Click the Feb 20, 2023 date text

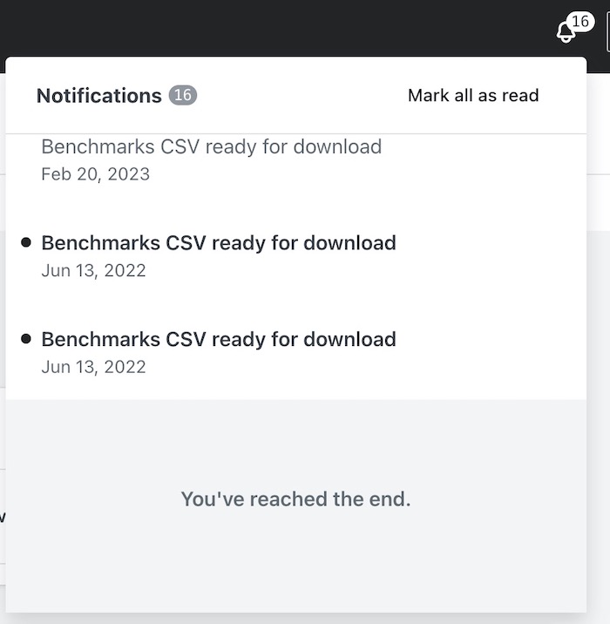click(95, 174)
